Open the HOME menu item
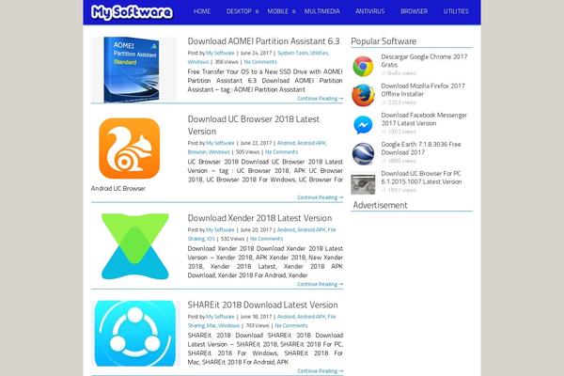The width and height of the screenshot is (564, 376). pos(202,11)
